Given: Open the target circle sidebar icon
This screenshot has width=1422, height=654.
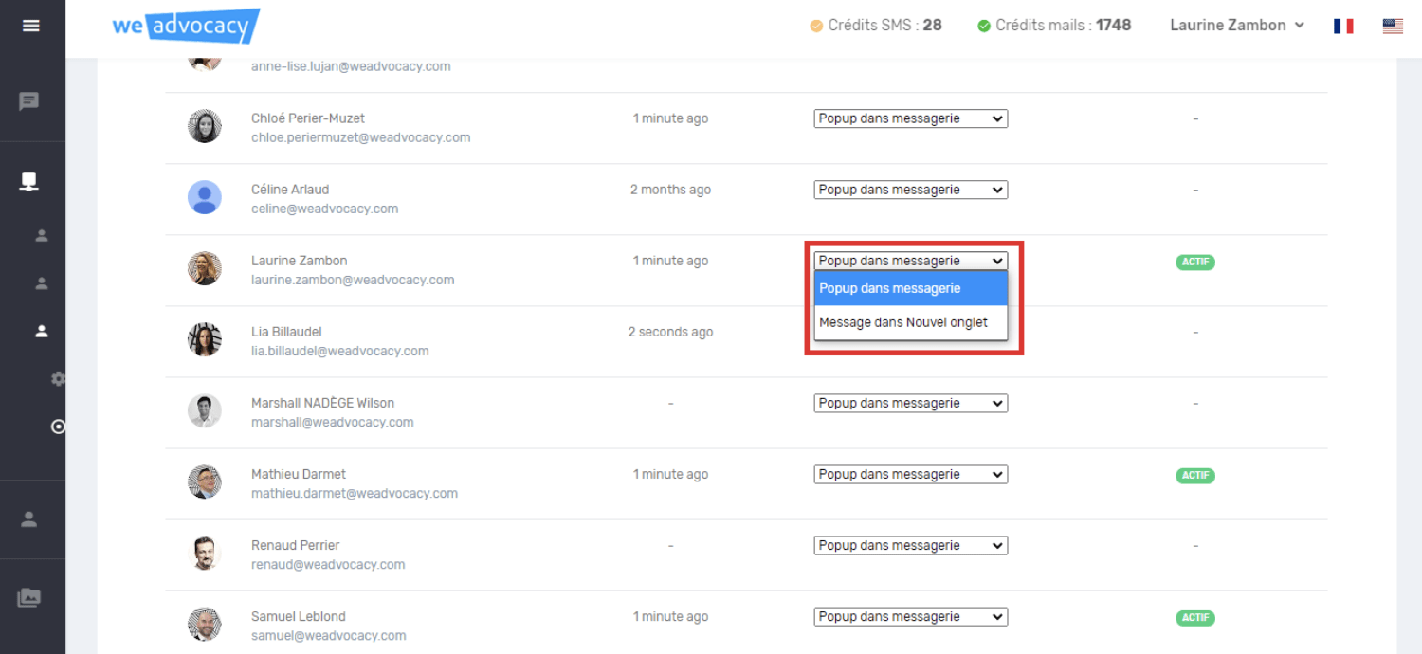Looking at the screenshot, I should coord(58,427).
